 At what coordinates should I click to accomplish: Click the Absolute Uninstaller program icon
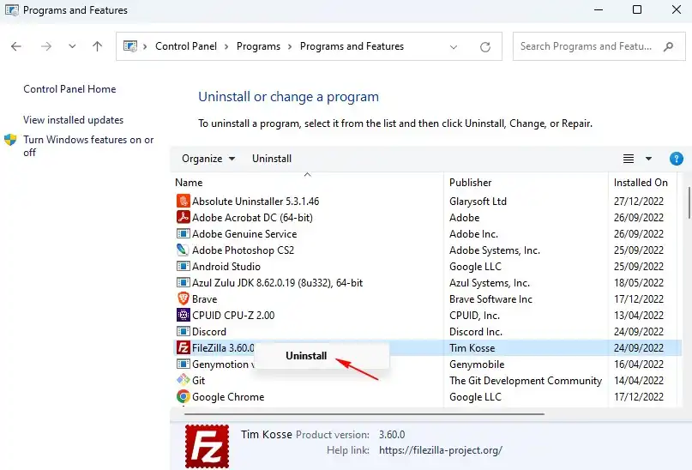[x=184, y=202]
